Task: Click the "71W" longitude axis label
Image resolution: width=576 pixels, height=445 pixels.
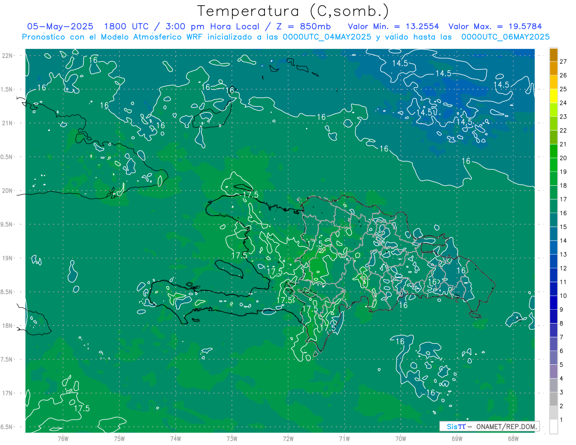Action: (x=344, y=438)
